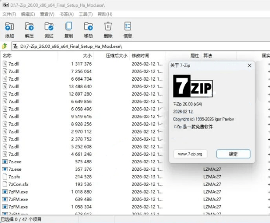Viewport: 270px width, 223px height.
Task: Select the 7zFM.exe icon with size 1 018 880
Action: [5, 192]
